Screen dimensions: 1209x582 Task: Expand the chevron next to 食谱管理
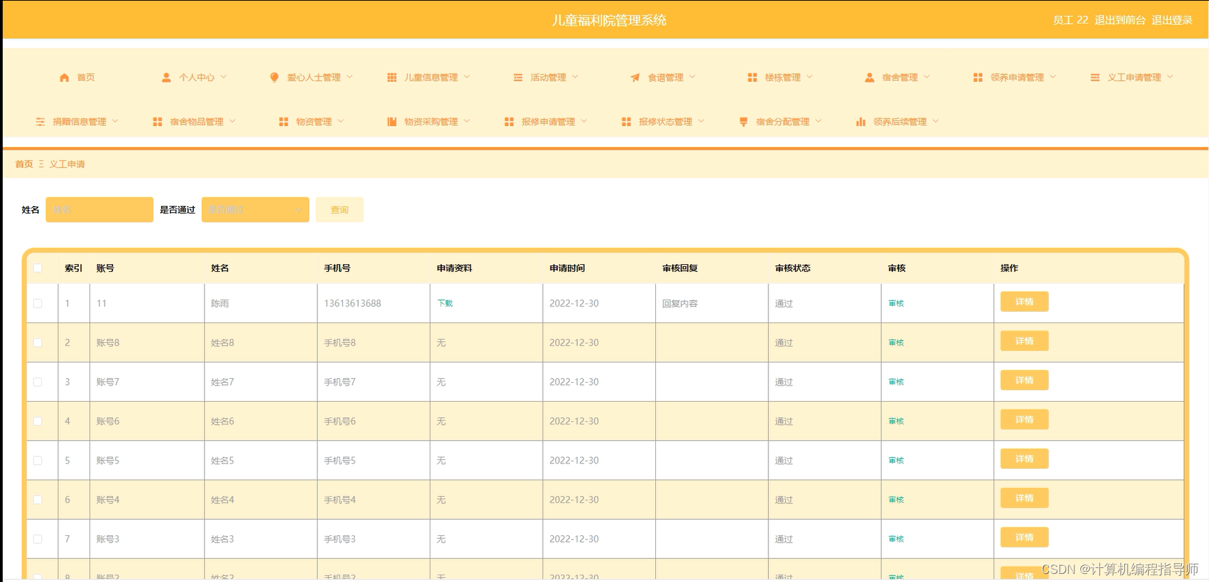693,77
